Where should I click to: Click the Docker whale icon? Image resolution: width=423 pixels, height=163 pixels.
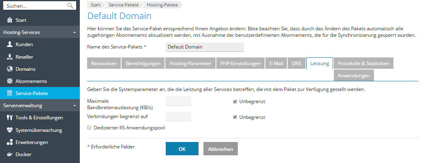(x=10, y=155)
